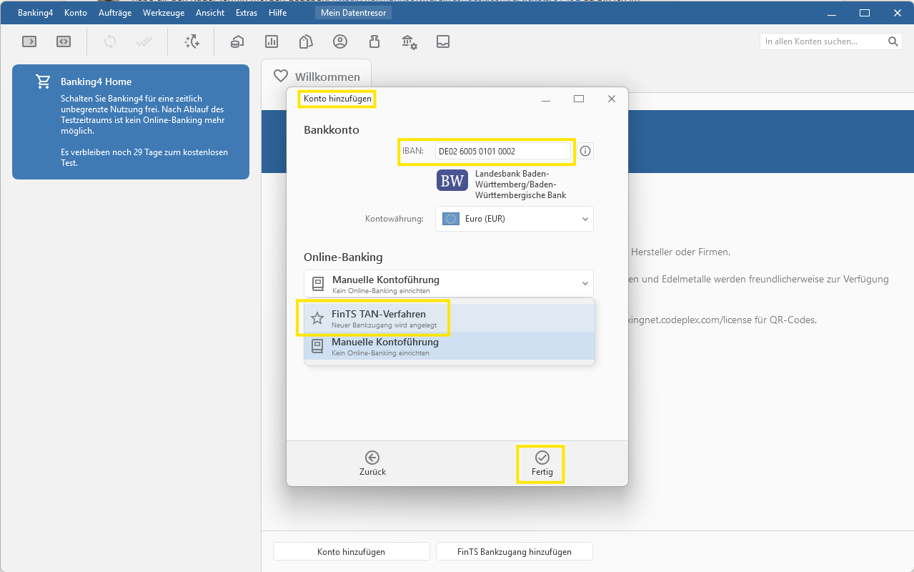Open the Hilfe menu
The image size is (914, 572).
[x=278, y=13]
